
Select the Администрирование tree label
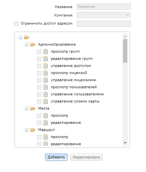click(57, 44)
